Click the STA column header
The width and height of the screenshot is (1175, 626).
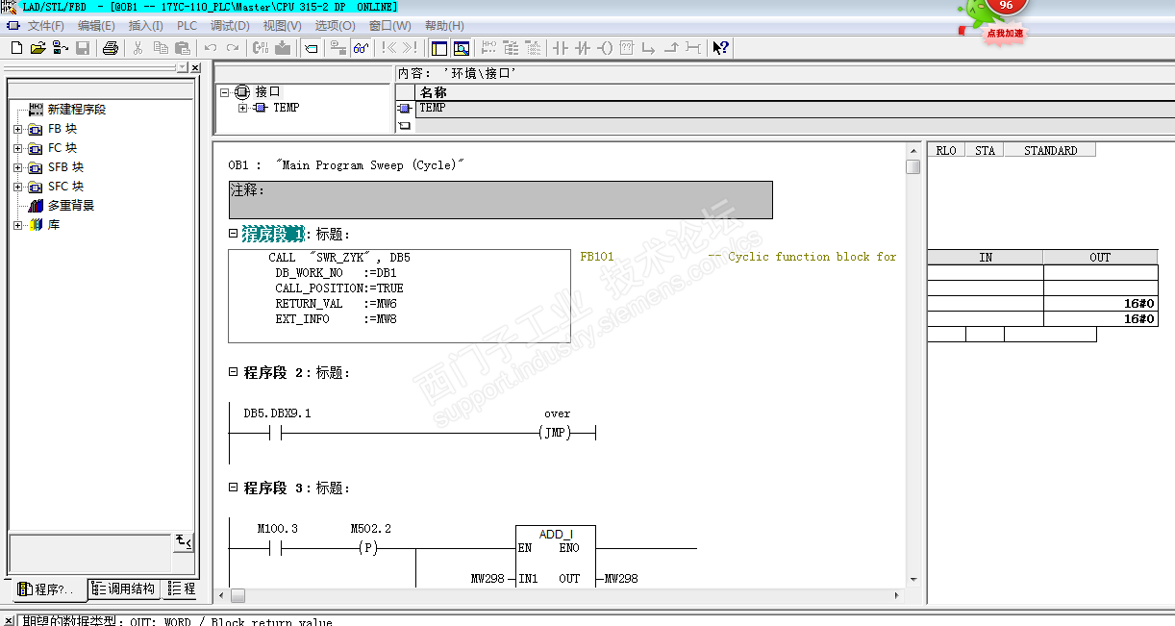point(985,150)
